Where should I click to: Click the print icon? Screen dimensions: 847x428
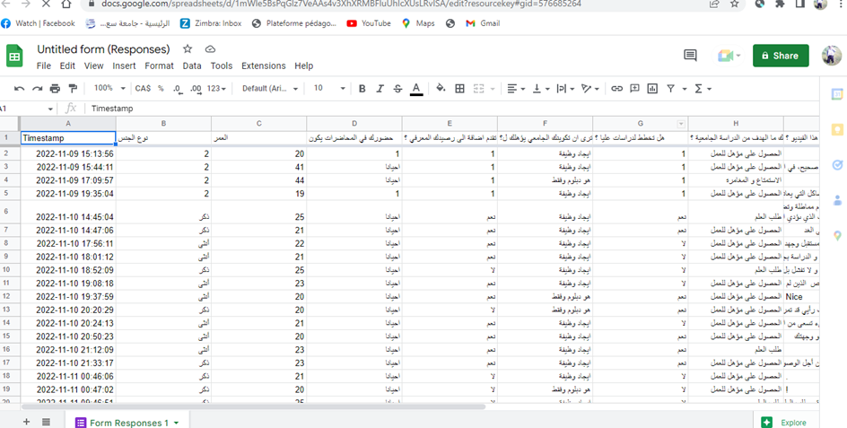pos(55,89)
